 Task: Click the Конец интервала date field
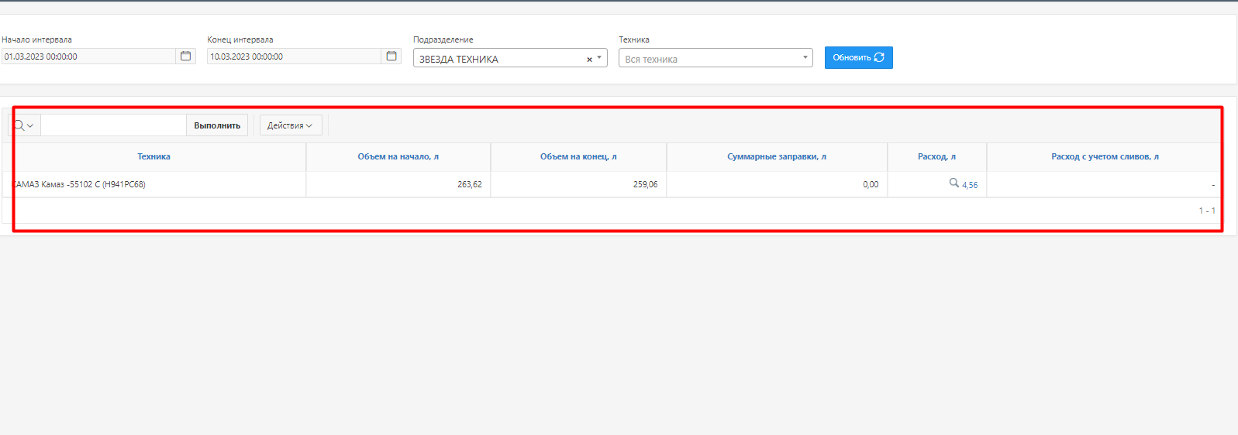[x=294, y=57]
